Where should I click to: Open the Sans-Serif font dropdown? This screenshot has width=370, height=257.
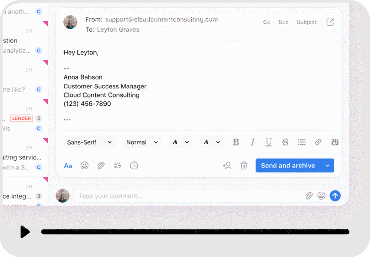pos(89,142)
